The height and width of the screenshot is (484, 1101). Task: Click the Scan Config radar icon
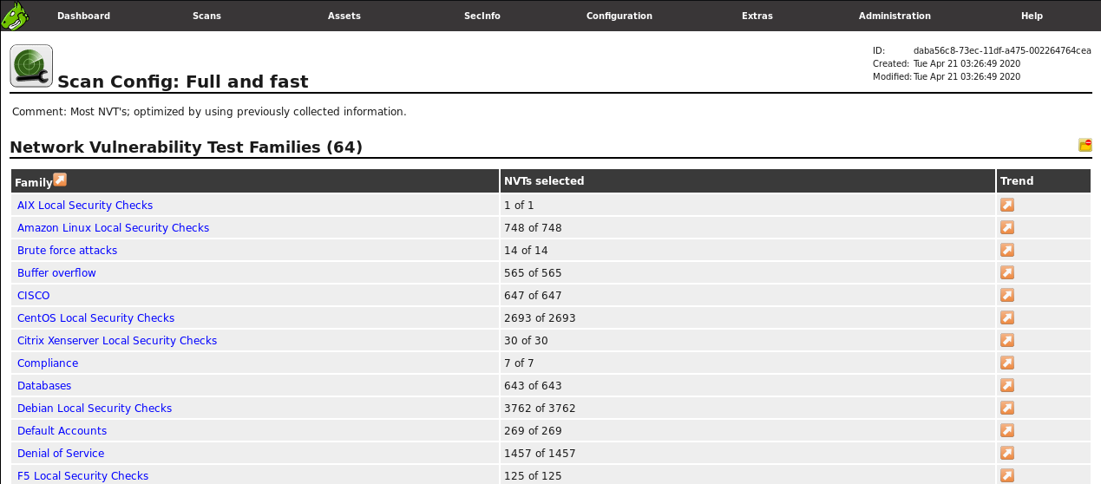click(x=31, y=66)
